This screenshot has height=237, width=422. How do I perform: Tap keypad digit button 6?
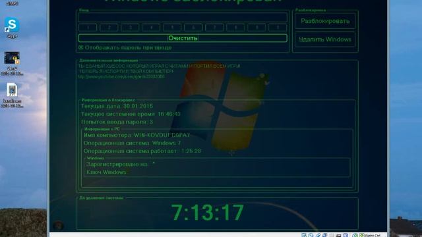pyautogui.click(x=193, y=28)
